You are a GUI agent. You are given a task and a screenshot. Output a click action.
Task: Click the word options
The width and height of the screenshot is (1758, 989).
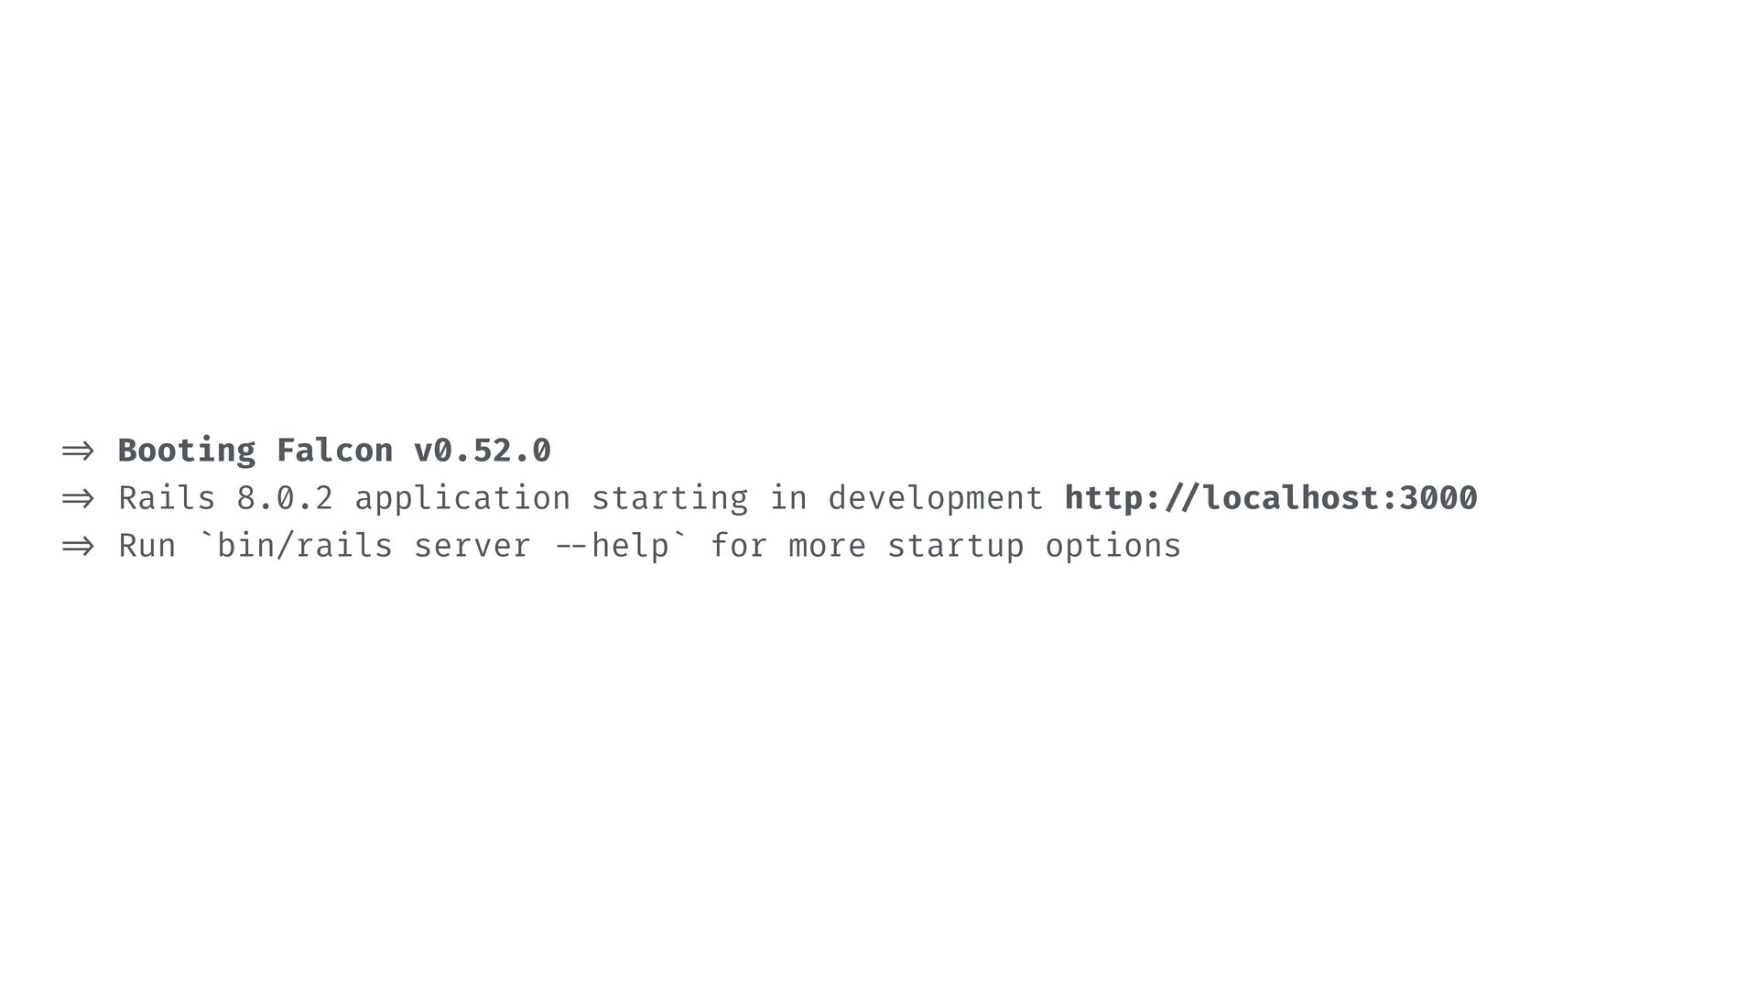pyautogui.click(x=1113, y=546)
